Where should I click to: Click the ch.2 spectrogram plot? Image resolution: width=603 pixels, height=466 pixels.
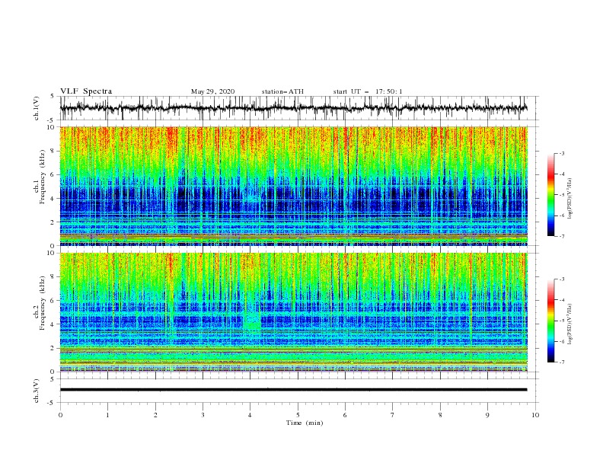pos(293,312)
